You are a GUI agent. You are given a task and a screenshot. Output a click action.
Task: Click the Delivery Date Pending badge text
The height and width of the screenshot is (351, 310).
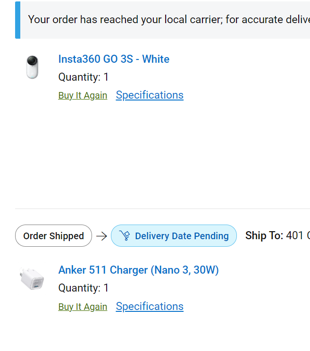[x=182, y=236]
